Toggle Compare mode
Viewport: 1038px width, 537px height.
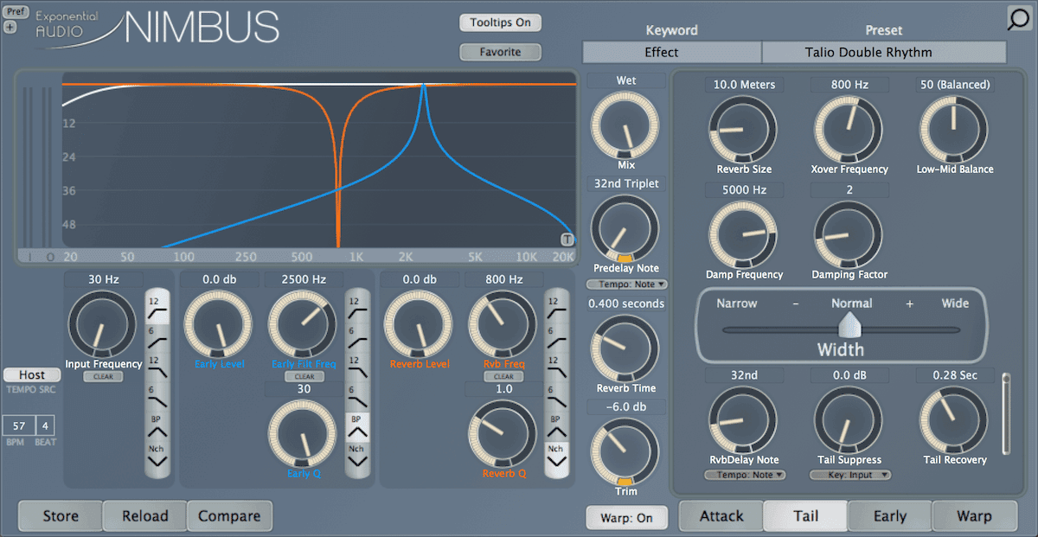click(229, 516)
